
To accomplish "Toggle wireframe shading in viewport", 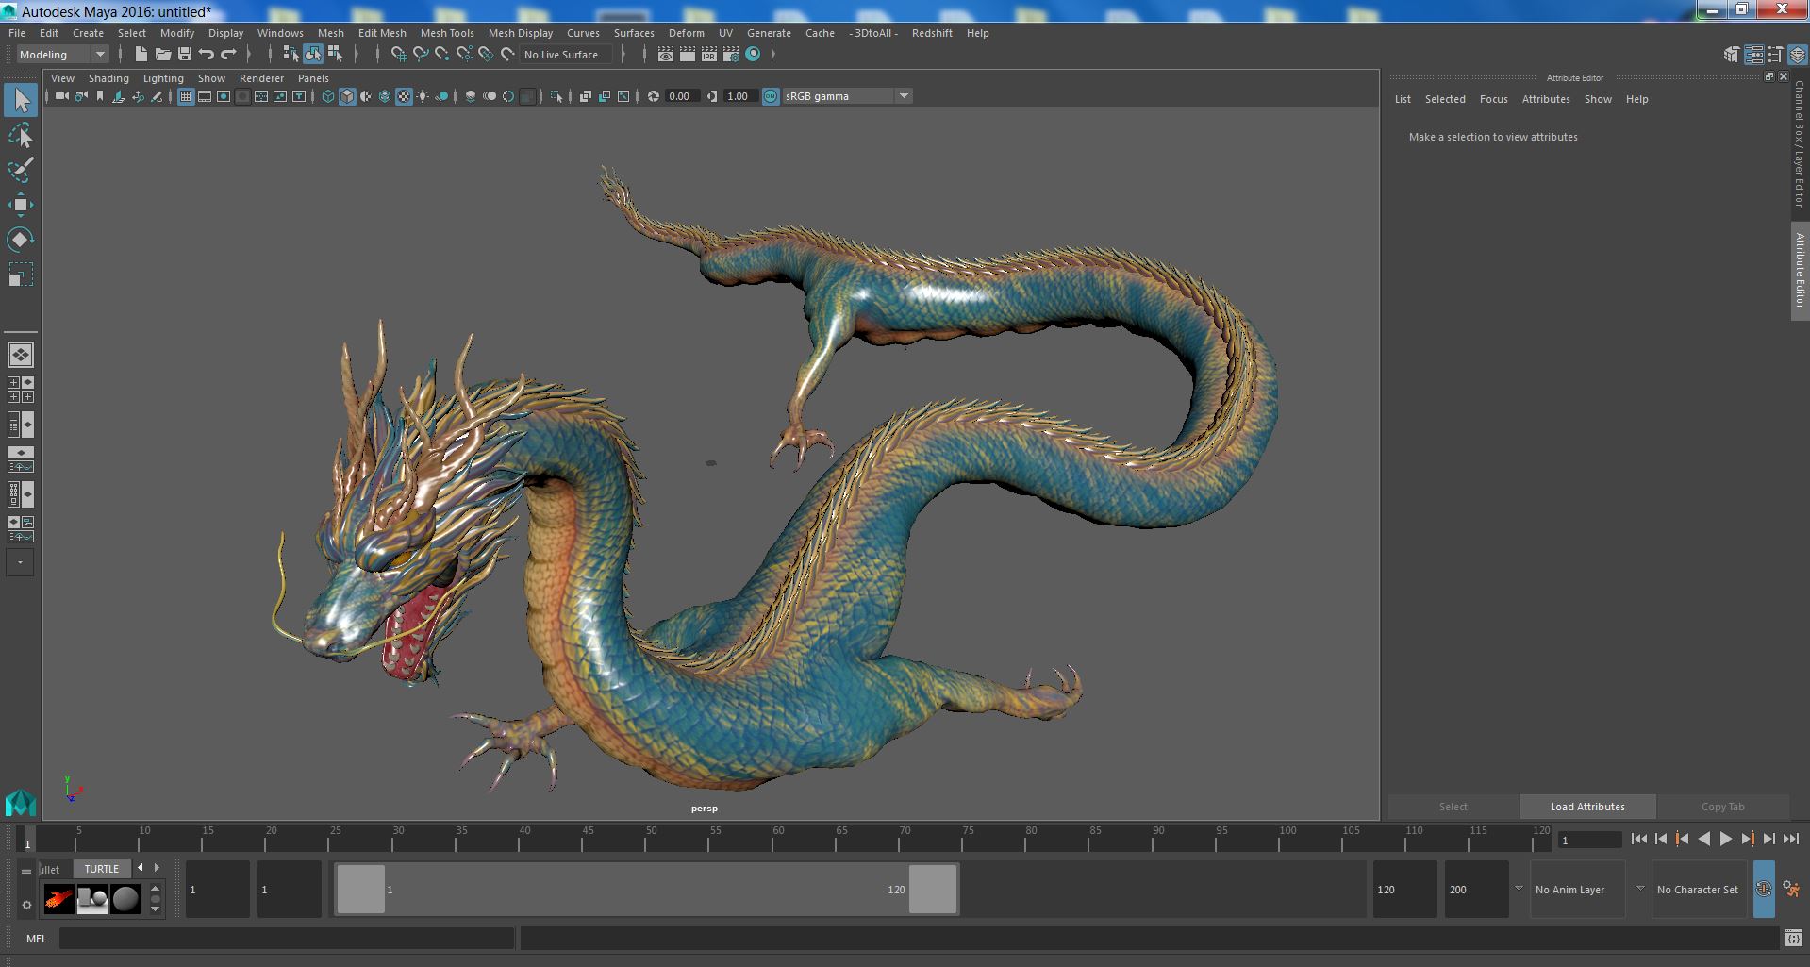I will (x=328, y=96).
